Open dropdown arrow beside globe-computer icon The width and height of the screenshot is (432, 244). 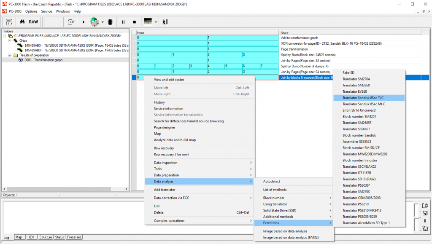pyautogui.click(x=103, y=22)
